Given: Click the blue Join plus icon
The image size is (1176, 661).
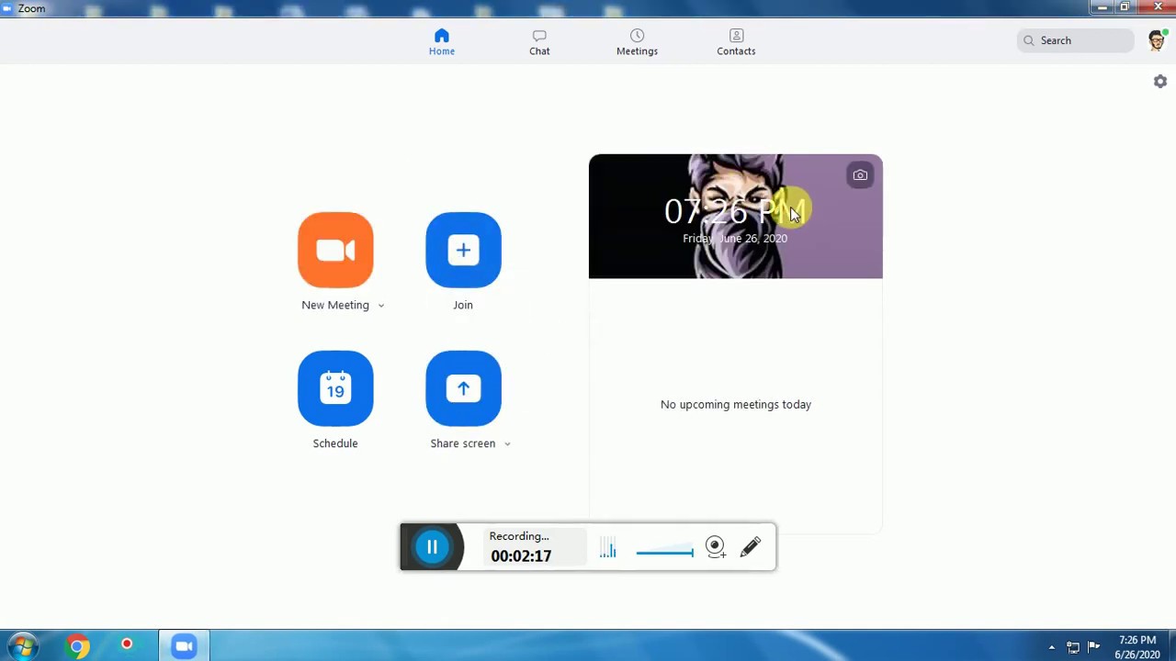Looking at the screenshot, I should 463,250.
